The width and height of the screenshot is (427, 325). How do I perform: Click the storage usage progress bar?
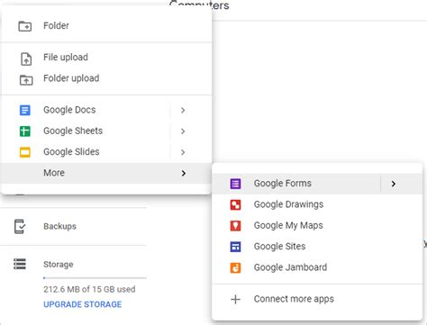click(x=95, y=278)
